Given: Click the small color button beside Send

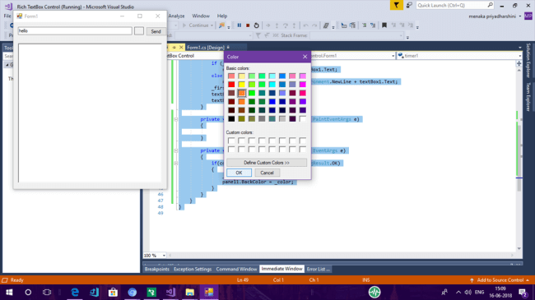Looking at the screenshot, I should [139, 31].
